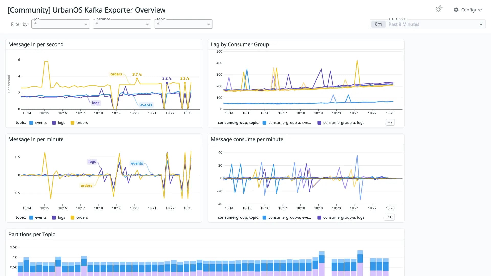Click orders swatch in Message in per minute legend

coord(72,218)
